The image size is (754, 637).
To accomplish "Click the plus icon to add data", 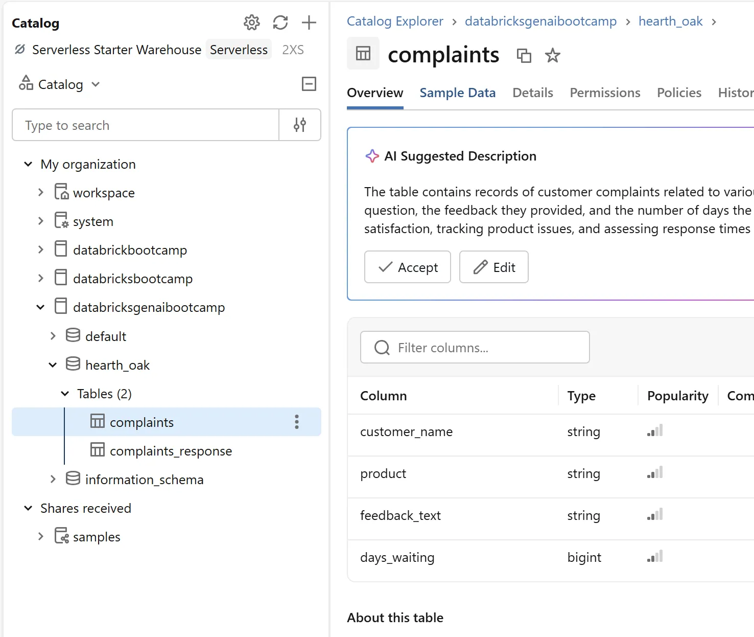I will (309, 22).
